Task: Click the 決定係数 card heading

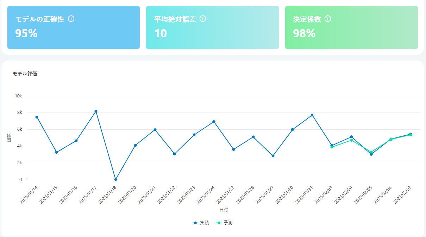Action: (307, 19)
